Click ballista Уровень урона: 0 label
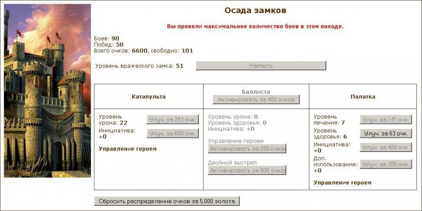 [233, 117]
